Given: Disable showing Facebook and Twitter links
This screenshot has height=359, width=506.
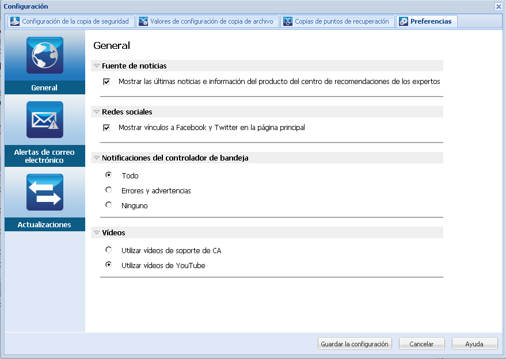Looking at the screenshot, I should coord(106,128).
